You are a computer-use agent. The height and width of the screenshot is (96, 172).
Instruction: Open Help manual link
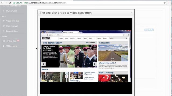(x=12, y=26)
